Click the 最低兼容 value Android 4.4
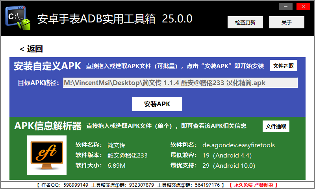The height and width of the screenshot is (189, 315). 227,155
